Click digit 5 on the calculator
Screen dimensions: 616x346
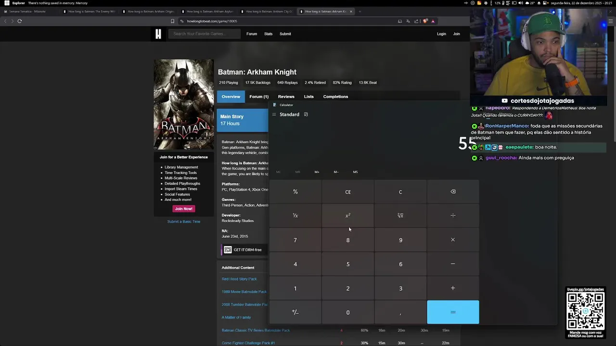tap(348, 264)
